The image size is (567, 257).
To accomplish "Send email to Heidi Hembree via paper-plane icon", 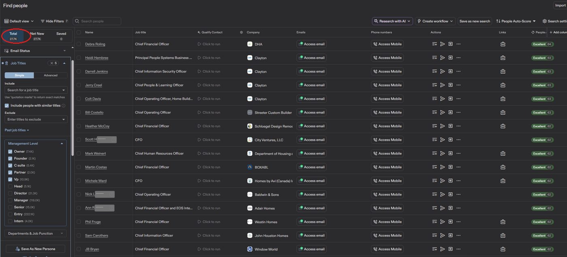I will (x=443, y=58).
